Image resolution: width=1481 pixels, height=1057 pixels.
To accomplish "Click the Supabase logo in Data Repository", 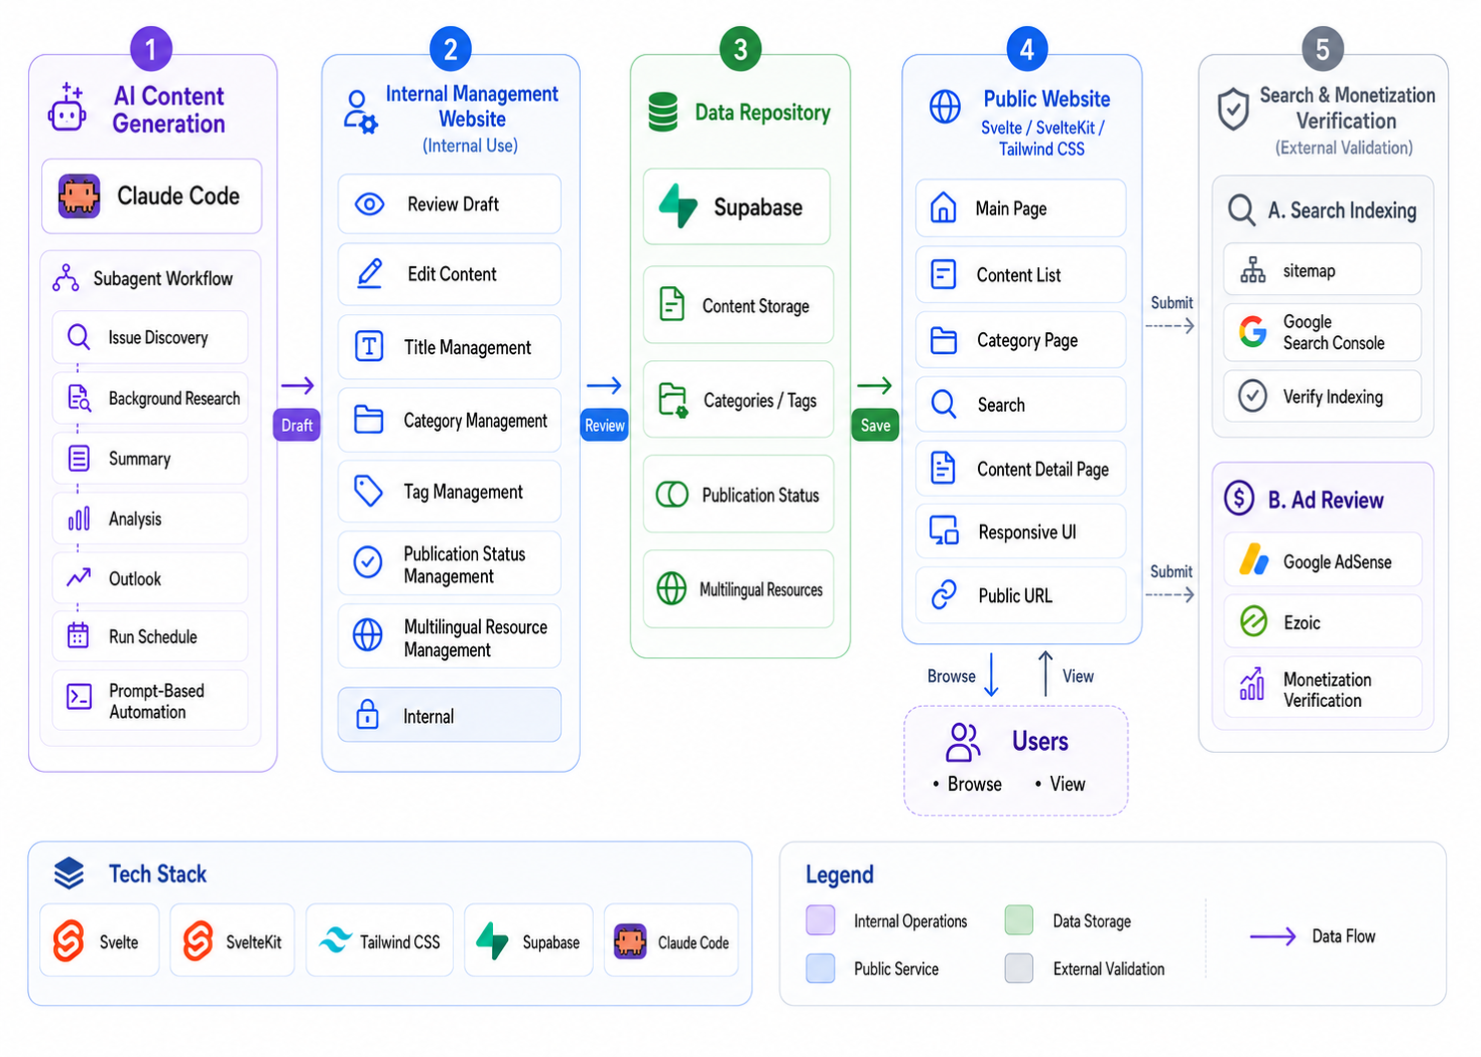I will click(679, 206).
